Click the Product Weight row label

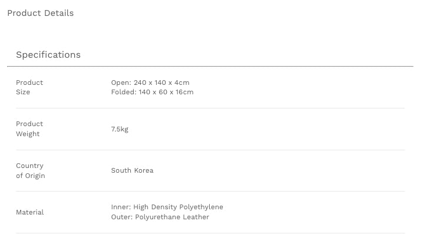click(29, 128)
